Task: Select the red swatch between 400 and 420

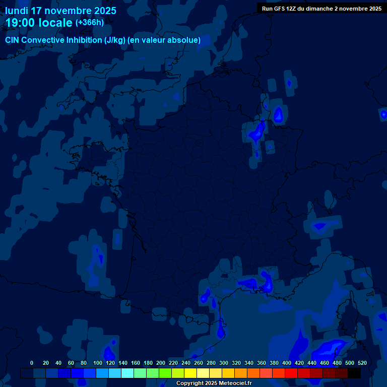Action: pyautogui.click(x=291, y=373)
